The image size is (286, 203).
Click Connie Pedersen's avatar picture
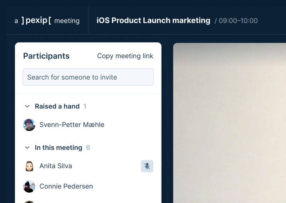[29, 187]
